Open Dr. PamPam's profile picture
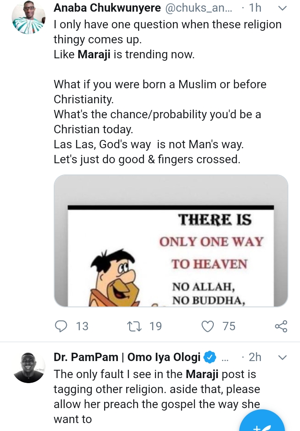 point(28,366)
